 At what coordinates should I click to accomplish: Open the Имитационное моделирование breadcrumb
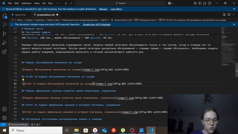[x=80, y=20]
